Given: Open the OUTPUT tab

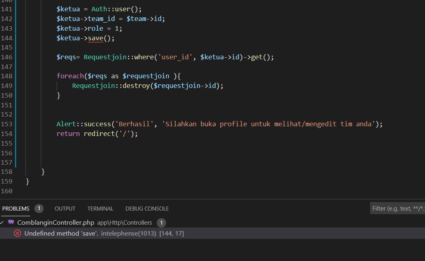Looking at the screenshot, I should pyautogui.click(x=65, y=209).
